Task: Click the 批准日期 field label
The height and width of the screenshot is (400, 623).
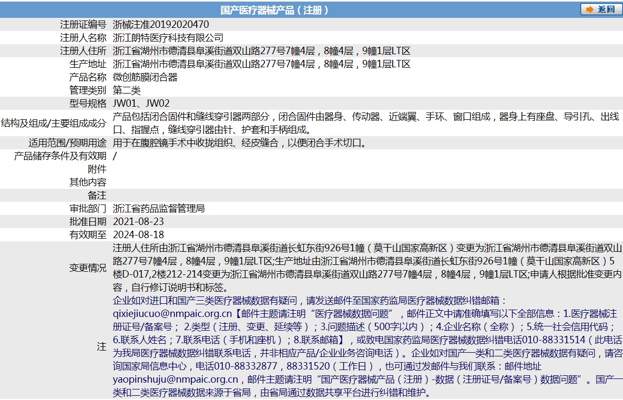Action: pos(88,221)
